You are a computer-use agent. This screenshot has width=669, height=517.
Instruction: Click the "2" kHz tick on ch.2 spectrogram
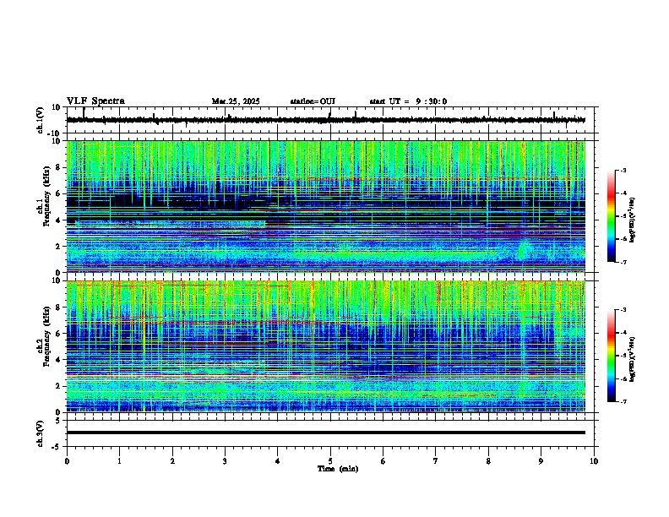click(60, 386)
